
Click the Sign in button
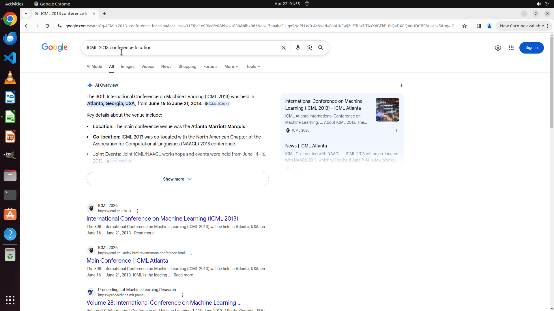[x=531, y=48]
